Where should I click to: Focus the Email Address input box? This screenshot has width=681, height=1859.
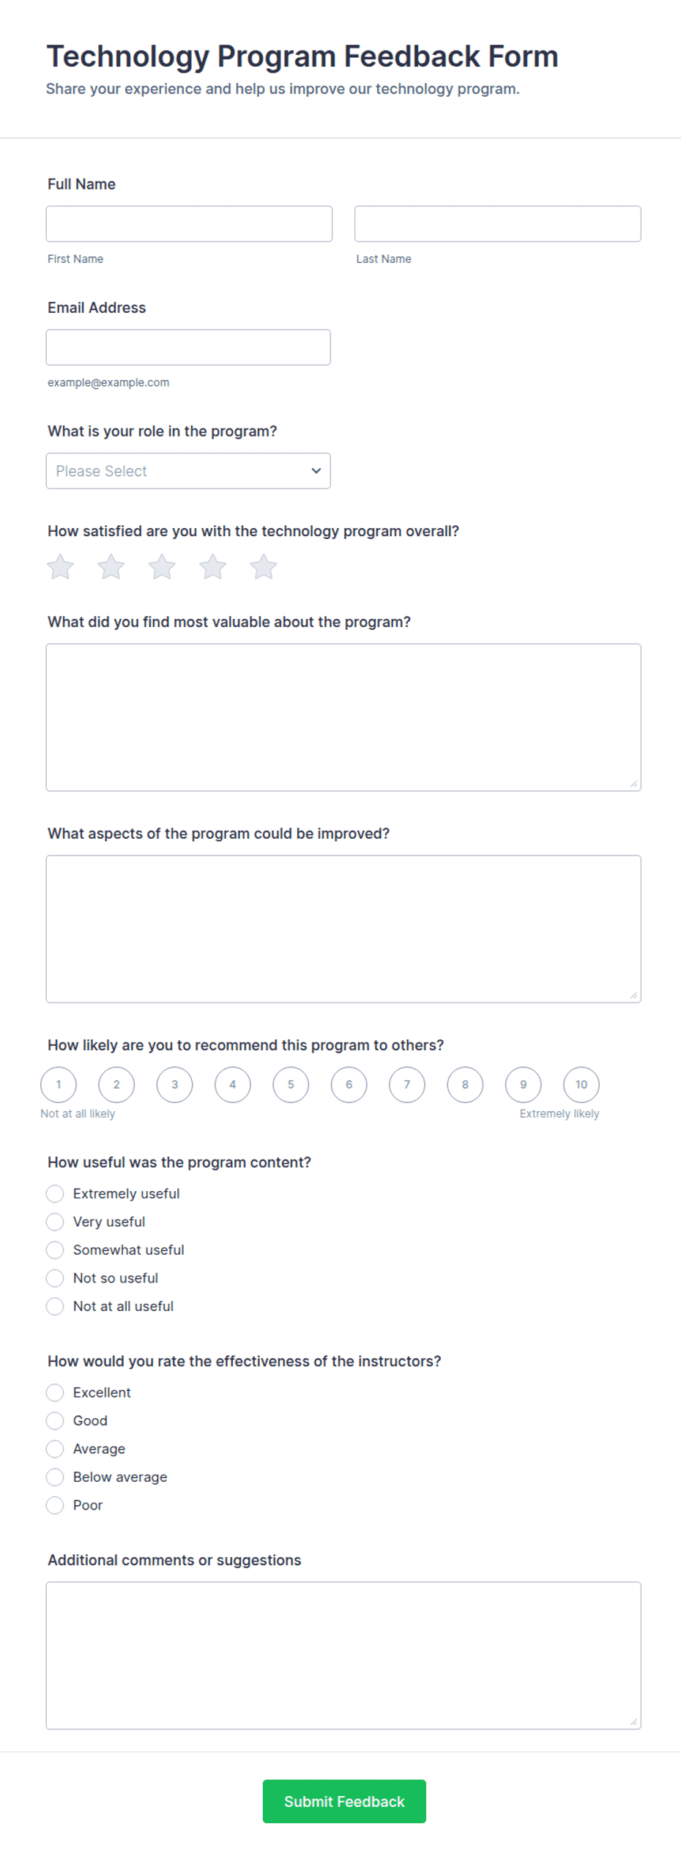pyautogui.click(x=188, y=347)
